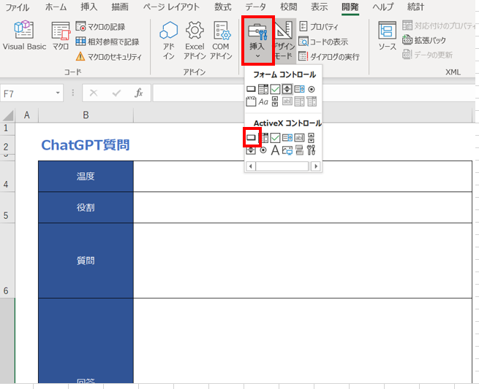Switch to the ヘルプ tab

coord(383,7)
